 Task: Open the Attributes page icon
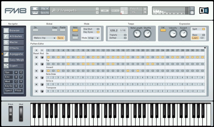[x=6, y=36]
